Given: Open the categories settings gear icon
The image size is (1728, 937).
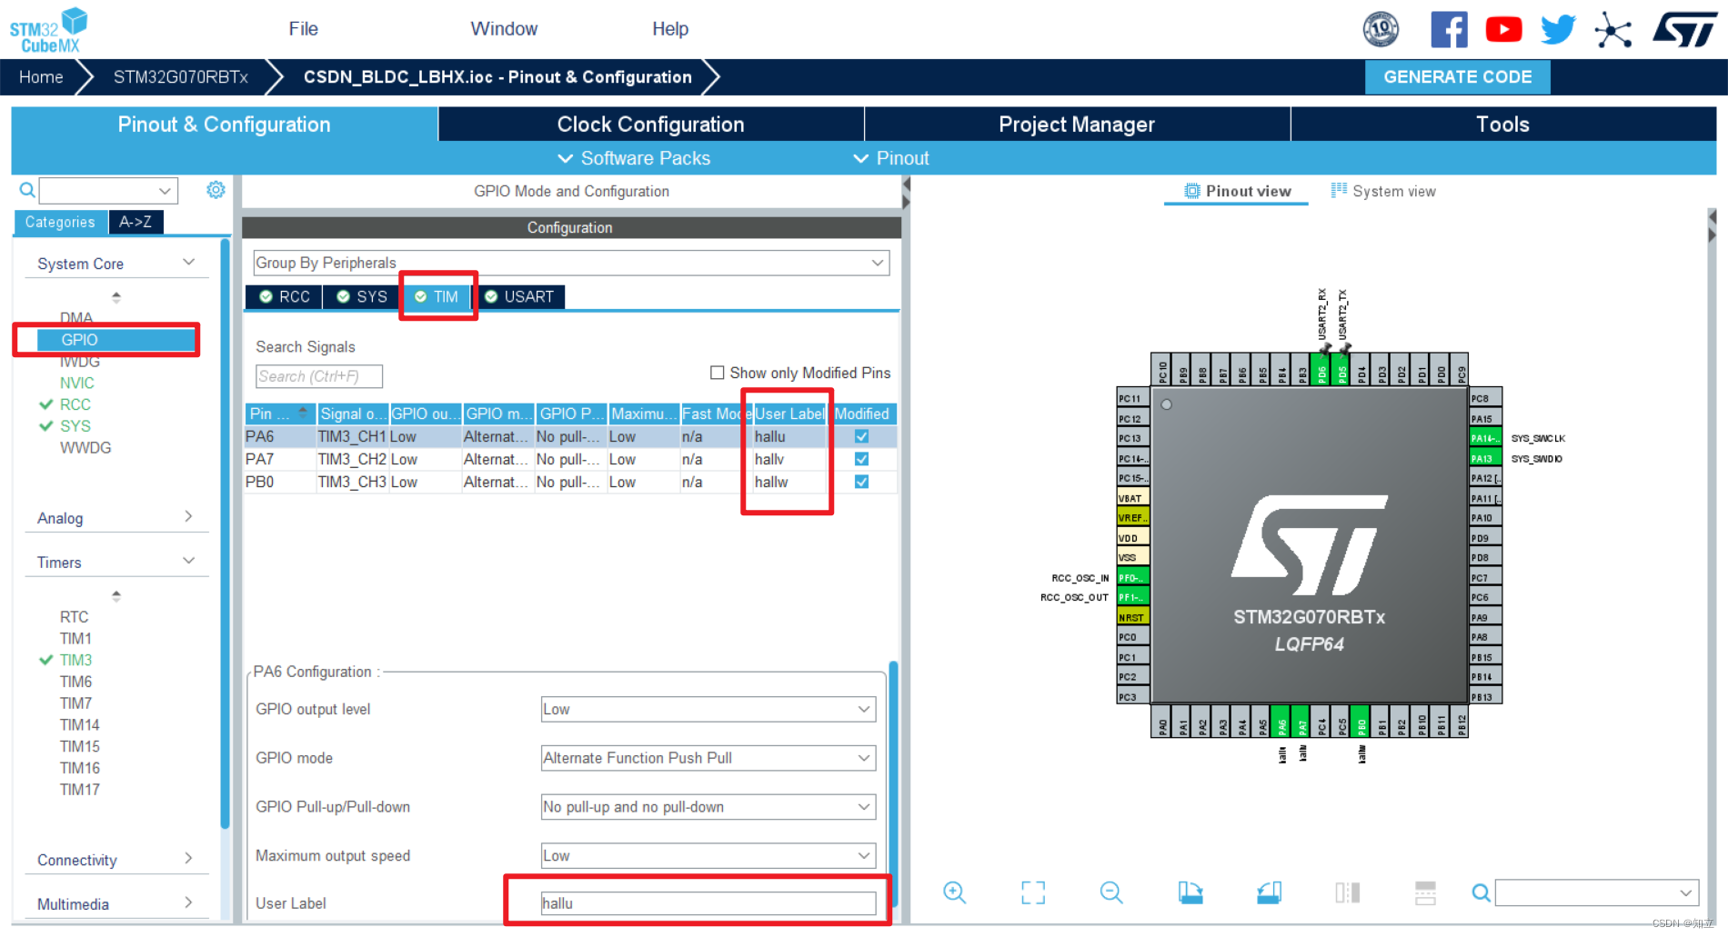Looking at the screenshot, I should (x=216, y=190).
